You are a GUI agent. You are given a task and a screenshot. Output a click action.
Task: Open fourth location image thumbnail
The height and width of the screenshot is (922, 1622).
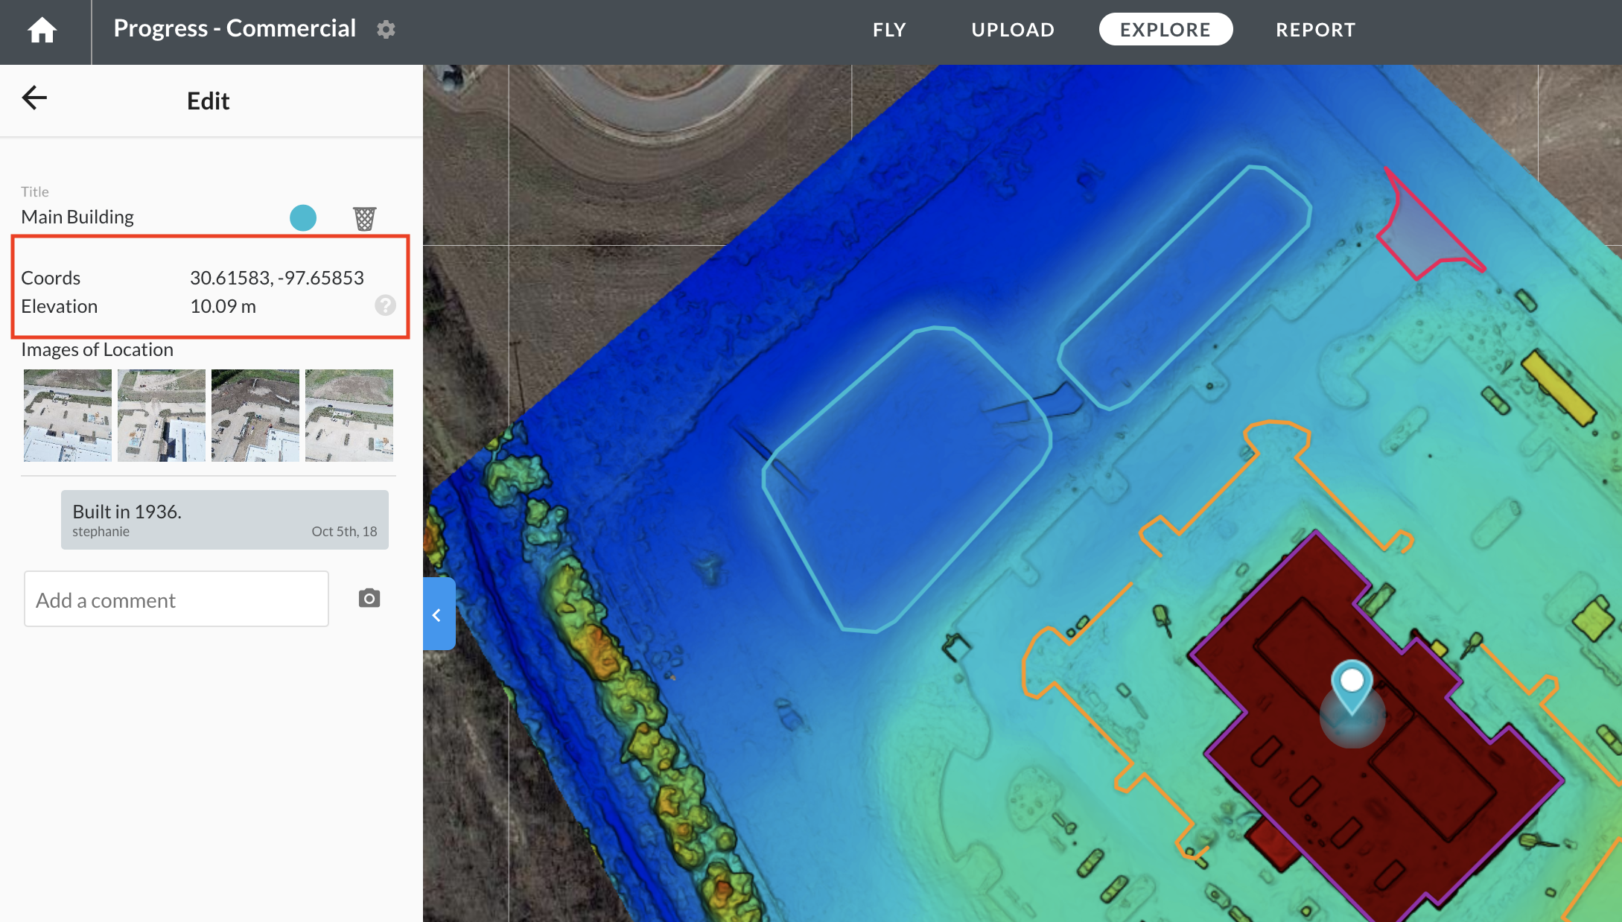click(349, 416)
